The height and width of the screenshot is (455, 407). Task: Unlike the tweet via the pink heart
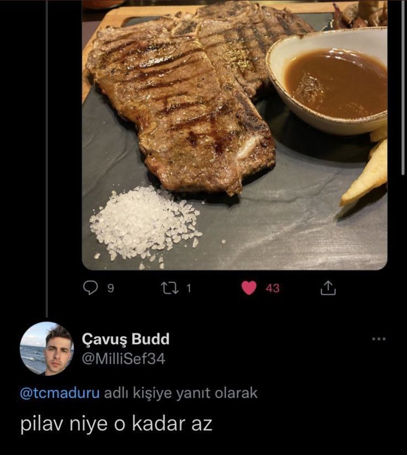249,288
